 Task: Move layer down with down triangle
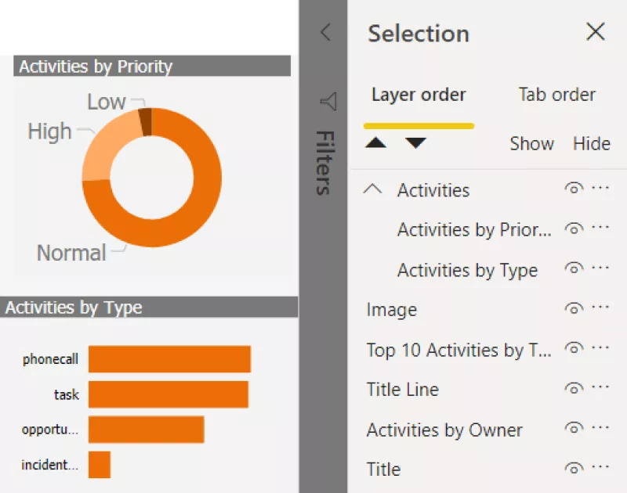click(415, 143)
